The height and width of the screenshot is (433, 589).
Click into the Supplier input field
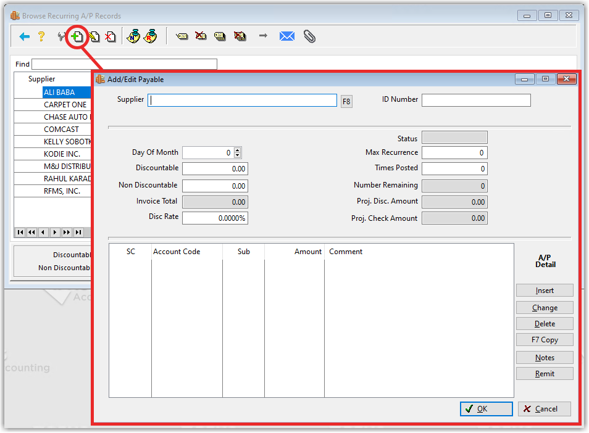click(242, 100)
